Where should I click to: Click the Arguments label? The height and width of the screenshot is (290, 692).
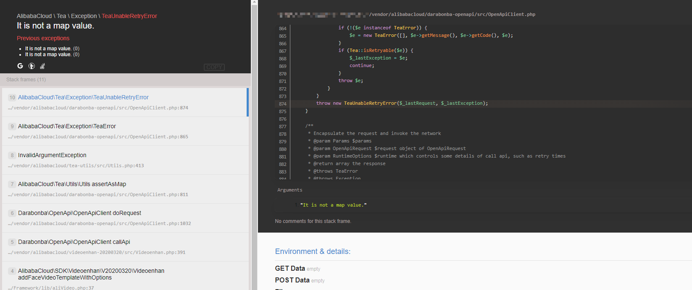(290, 190)
